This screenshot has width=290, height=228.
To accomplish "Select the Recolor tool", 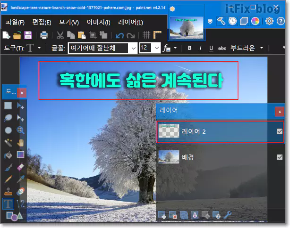I will pos(20,191).
